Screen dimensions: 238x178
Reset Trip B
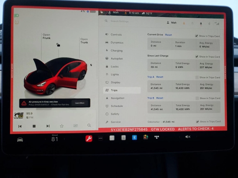coord(160,98)
